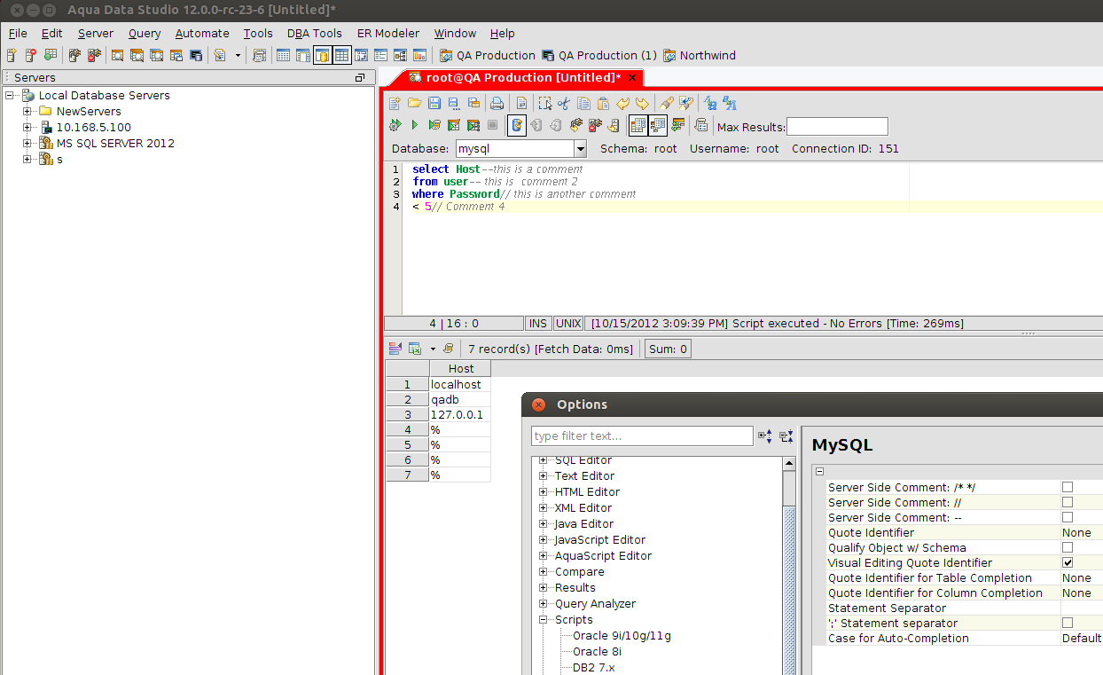Image resolution: width=1103 pixels, height=675 pixels.
Task: Click the Sum: 0 button
Action: 668,349
